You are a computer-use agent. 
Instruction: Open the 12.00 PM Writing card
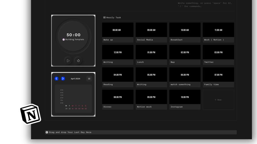click(118, 55)
